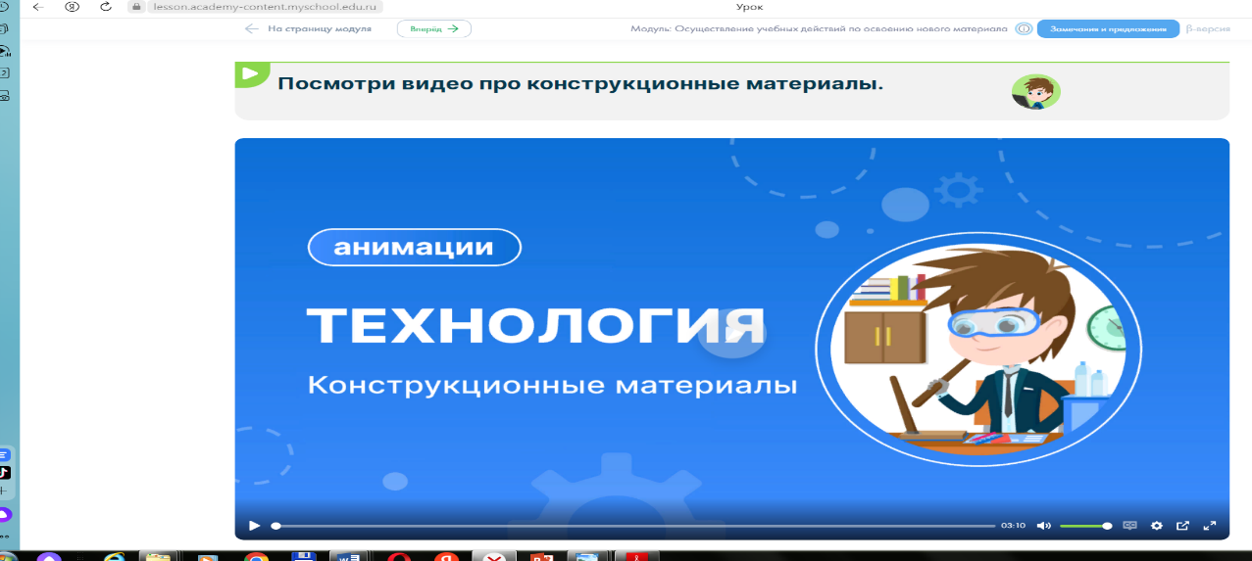This screenshot has width=1252, height=561.
Task: Open video settings gear
Action: pyautogui.click(x=1157, y=526)
